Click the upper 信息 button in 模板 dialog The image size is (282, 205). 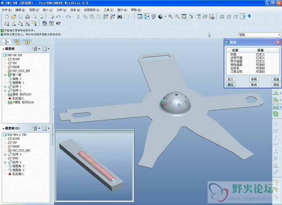276,79
